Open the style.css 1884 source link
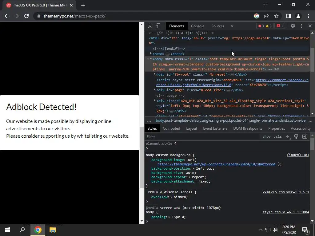This screenshot has width=315, height=236. coord(286,212)
